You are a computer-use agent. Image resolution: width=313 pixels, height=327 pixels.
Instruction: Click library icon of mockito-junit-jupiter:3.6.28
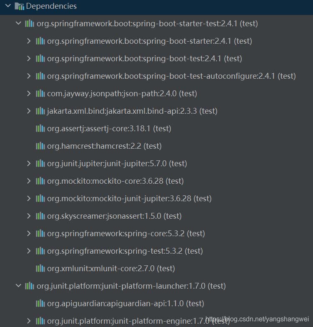[x=40, y=199]
